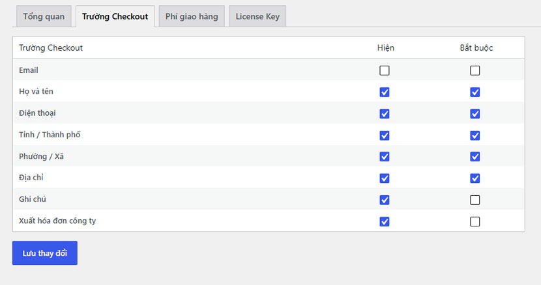Click the Lưu thay đổi button

tap(45, 253)
